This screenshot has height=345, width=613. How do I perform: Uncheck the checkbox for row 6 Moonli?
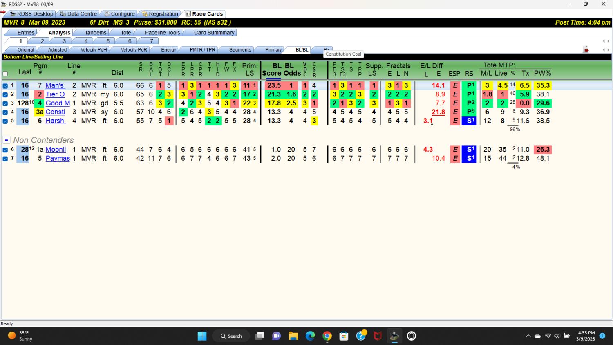click(5, 150)
